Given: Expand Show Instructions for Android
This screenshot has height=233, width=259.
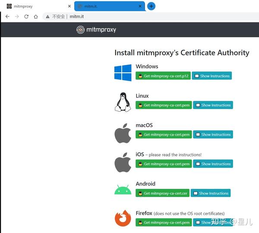Looking at the screenshot, I should coord(210,193).
